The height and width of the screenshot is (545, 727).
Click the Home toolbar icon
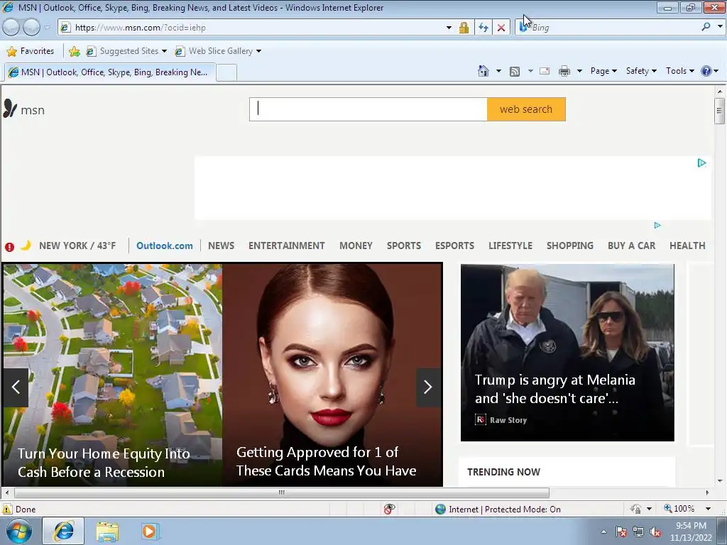pyautogui.click(x=483, y=71)
